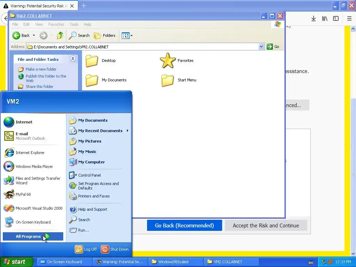Open Files and Settings Transfer Wizard
This screenshot has width=356, height=267.
click(x=32, y=180)
